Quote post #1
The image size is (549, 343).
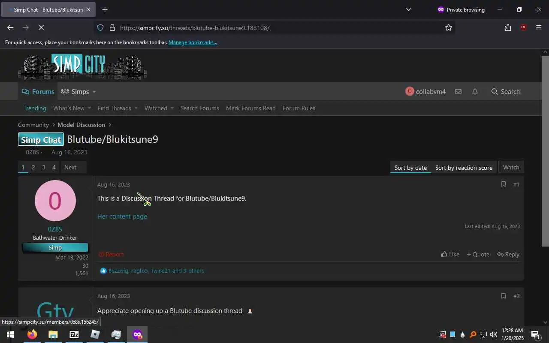pyautogui.click(x=478, y=254)
